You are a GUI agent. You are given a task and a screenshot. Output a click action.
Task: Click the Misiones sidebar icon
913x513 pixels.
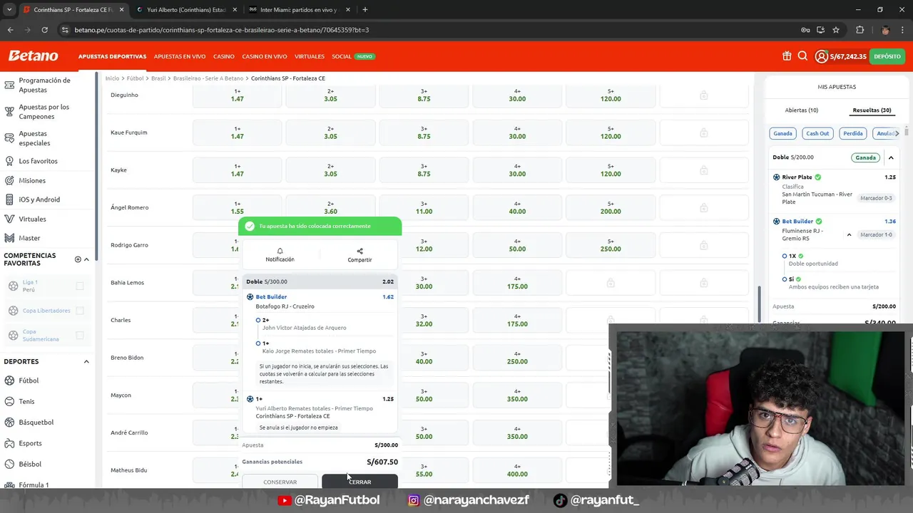click(x=9, y=180)
